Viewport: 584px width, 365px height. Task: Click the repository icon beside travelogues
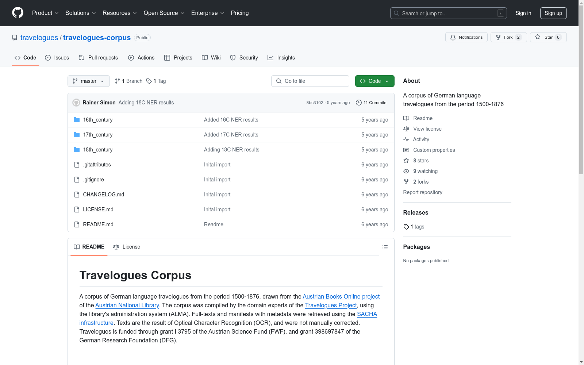click(x=15, y=38)
